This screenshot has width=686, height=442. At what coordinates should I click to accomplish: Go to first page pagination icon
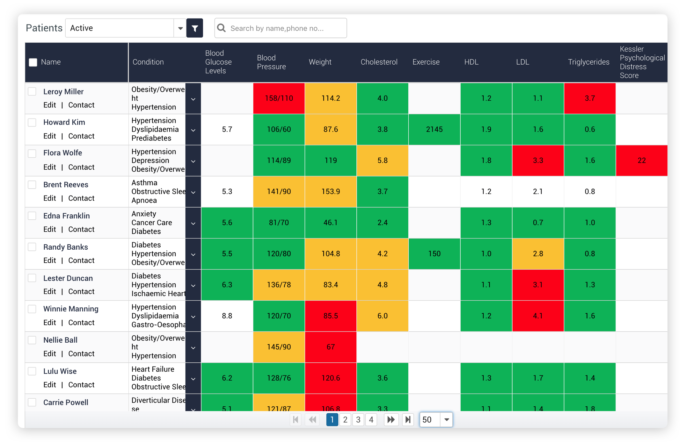point(296,420)
